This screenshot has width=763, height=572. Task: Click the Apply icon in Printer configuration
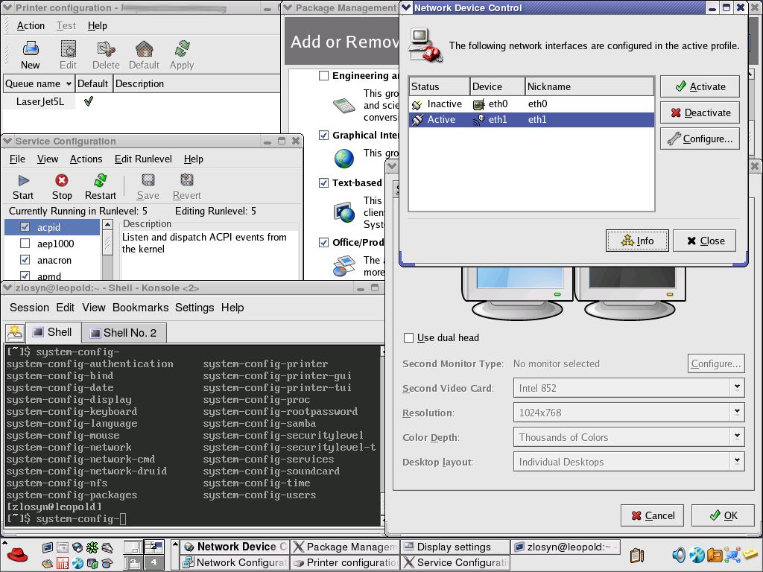182,48
